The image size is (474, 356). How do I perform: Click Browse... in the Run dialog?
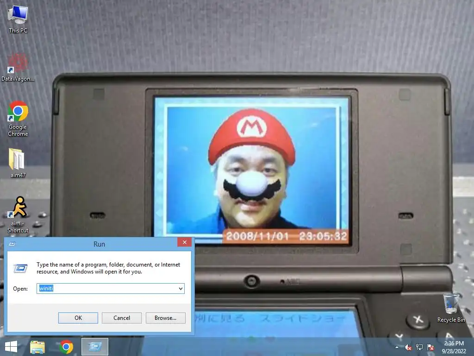(165, 318)
